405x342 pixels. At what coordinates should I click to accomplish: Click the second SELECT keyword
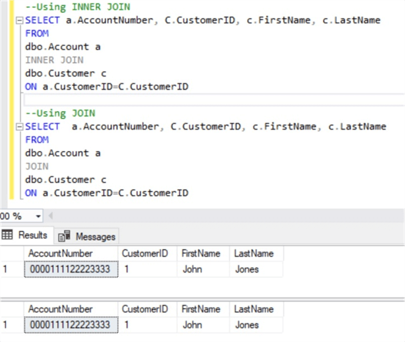click(x=43, y=126)
